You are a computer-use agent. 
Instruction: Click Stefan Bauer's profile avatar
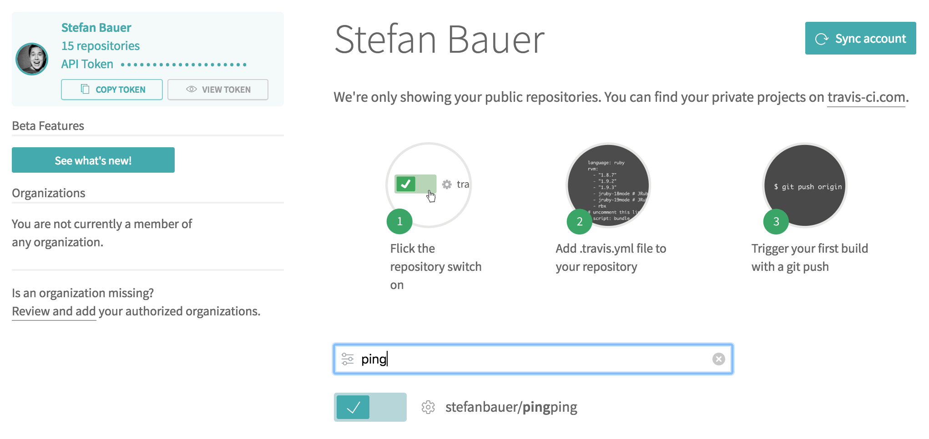click(x=32, y=59)
